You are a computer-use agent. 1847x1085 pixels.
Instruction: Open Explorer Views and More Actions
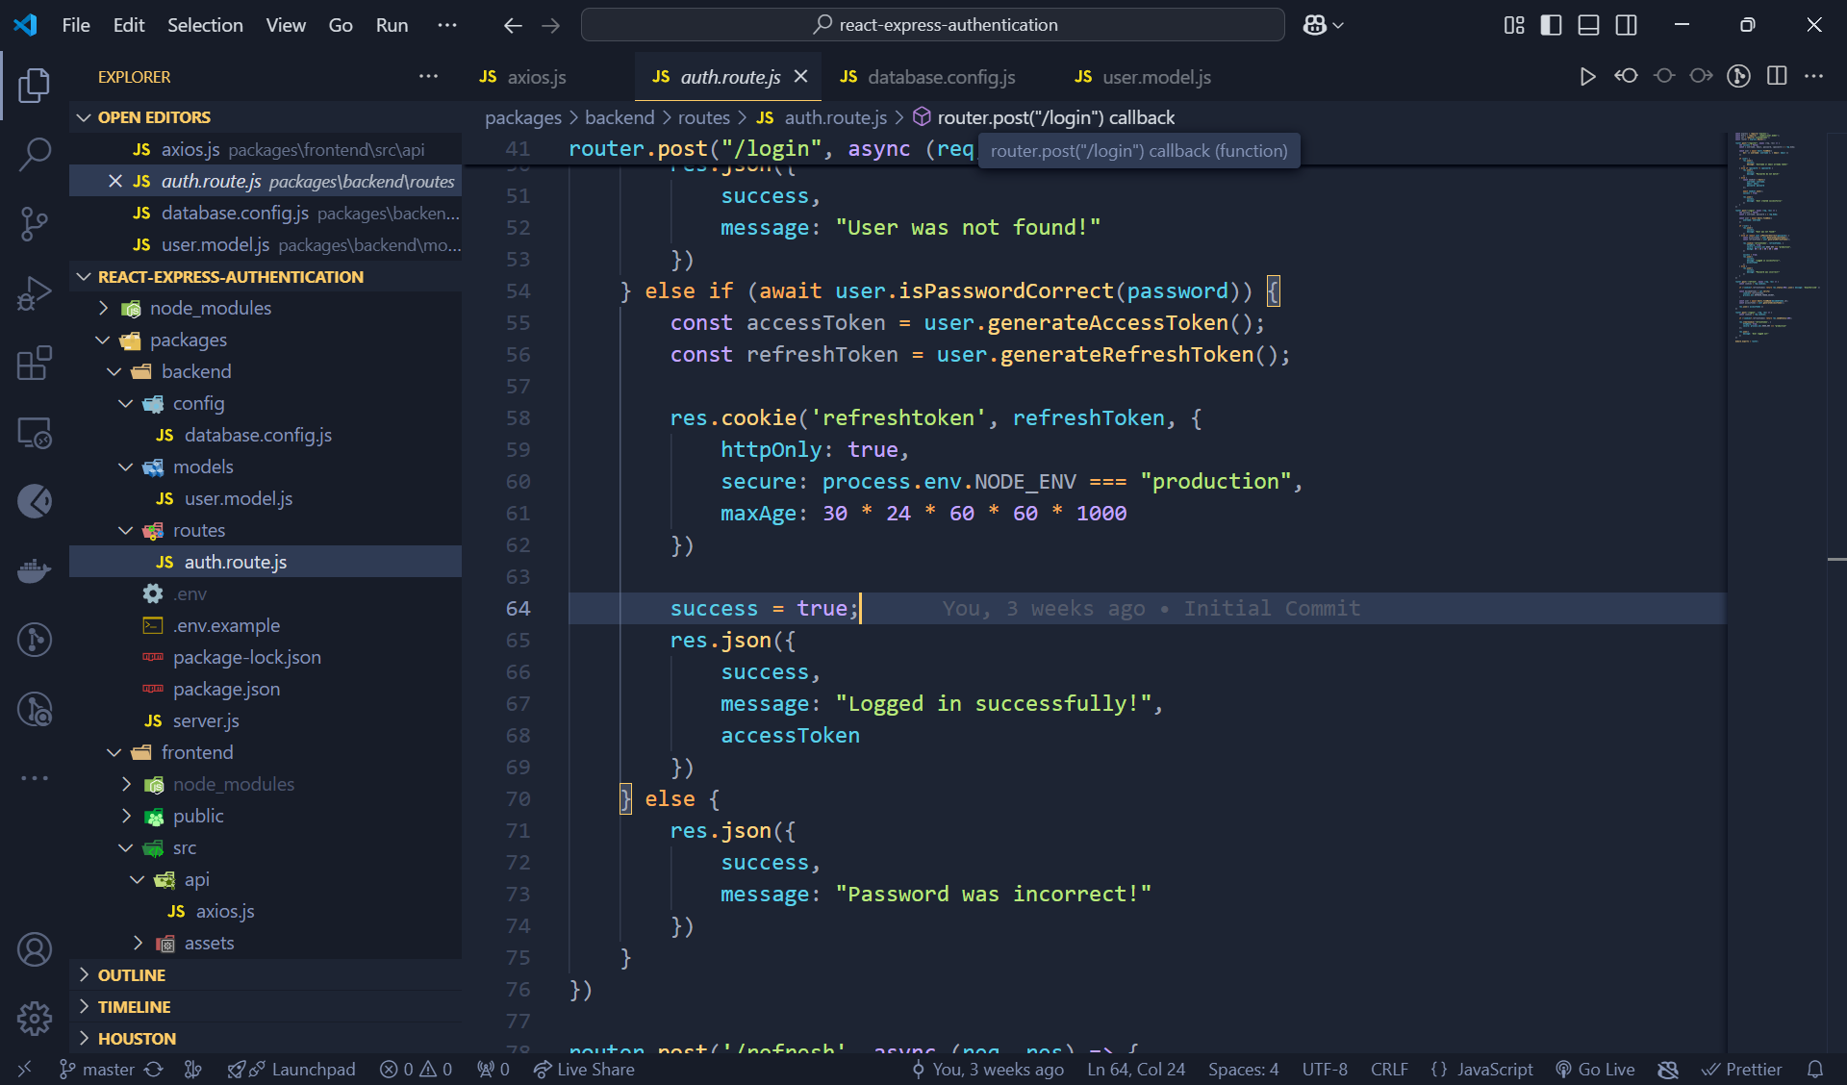point(428,76)
